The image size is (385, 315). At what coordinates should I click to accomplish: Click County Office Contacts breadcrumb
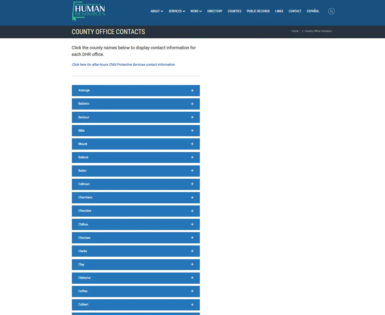click(x=318, y=31)
